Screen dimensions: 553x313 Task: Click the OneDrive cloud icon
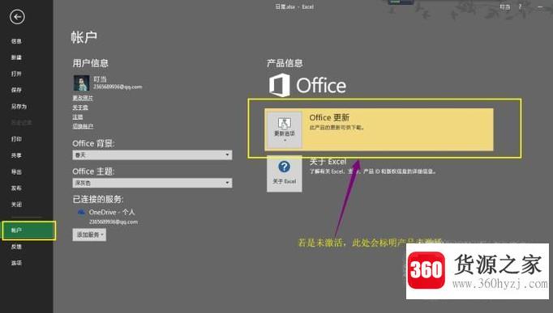click(x=81, y=212)
